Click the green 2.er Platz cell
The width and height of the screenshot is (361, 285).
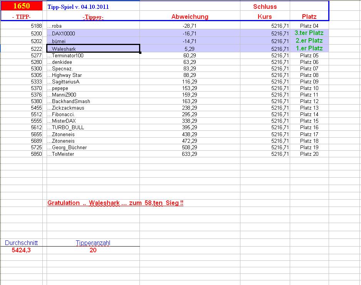[309, 41]
